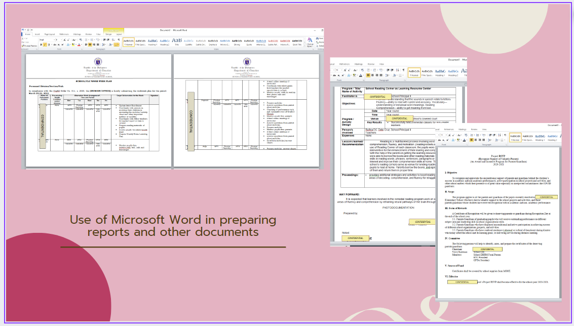This screenshot has width=574, height=326.
Task: Click Center alignment in the School Reading Corner window
Action: click(372, 75)
